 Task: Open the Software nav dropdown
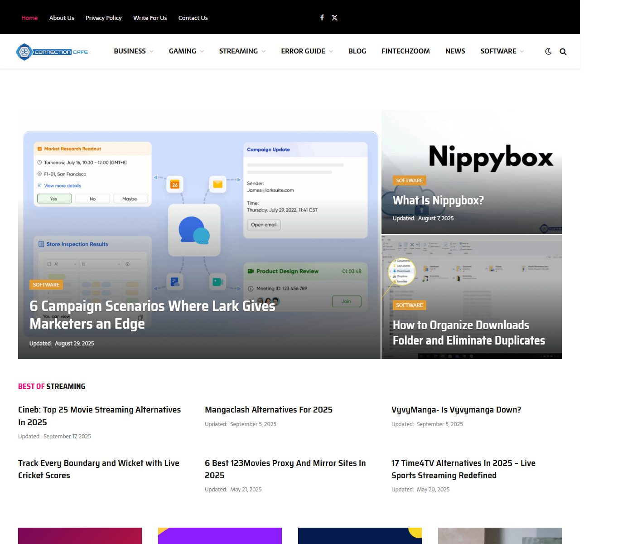tap(502, 51)
